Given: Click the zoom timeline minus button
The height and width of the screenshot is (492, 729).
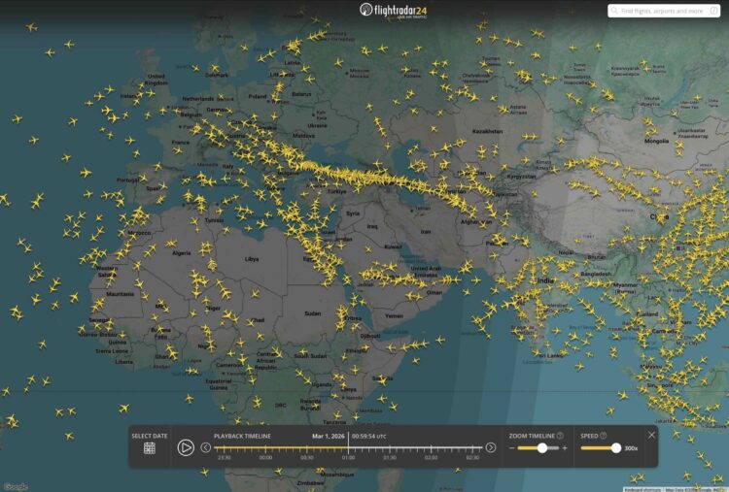Looking at the screenshot, I should point(512,448).
